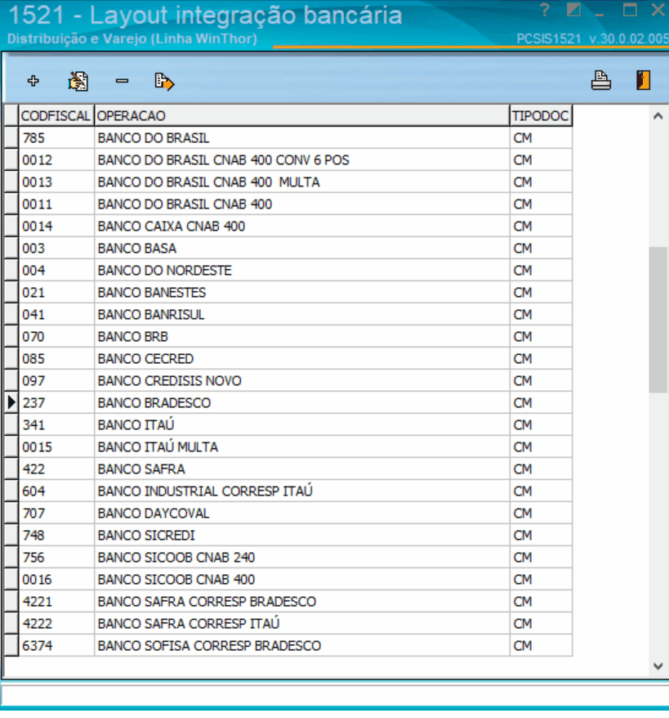Click row selector beside BANCO BASA
Image resolution: width=669 pixels, height=718 pixels.
pos(11,248)
